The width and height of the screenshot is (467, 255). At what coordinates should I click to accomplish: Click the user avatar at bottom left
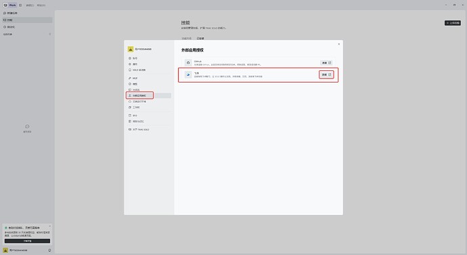(x=5, y=250)
